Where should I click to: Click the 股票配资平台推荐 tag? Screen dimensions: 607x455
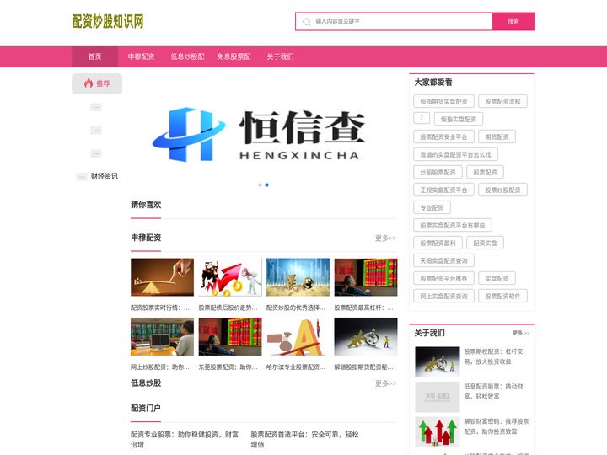tap(443, 279)
